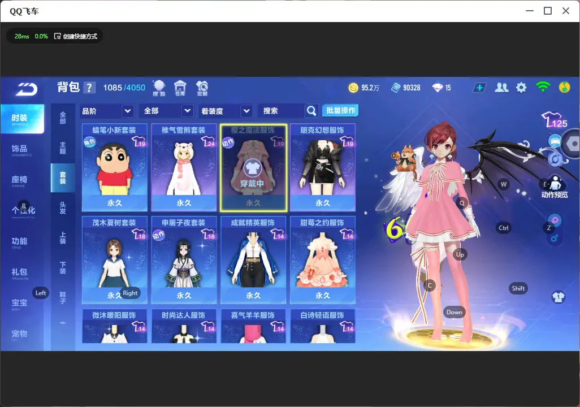Open the 定制 customization icon

pyautogui.click(x=202, y=88)
